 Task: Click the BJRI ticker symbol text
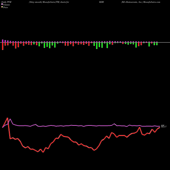101,2
